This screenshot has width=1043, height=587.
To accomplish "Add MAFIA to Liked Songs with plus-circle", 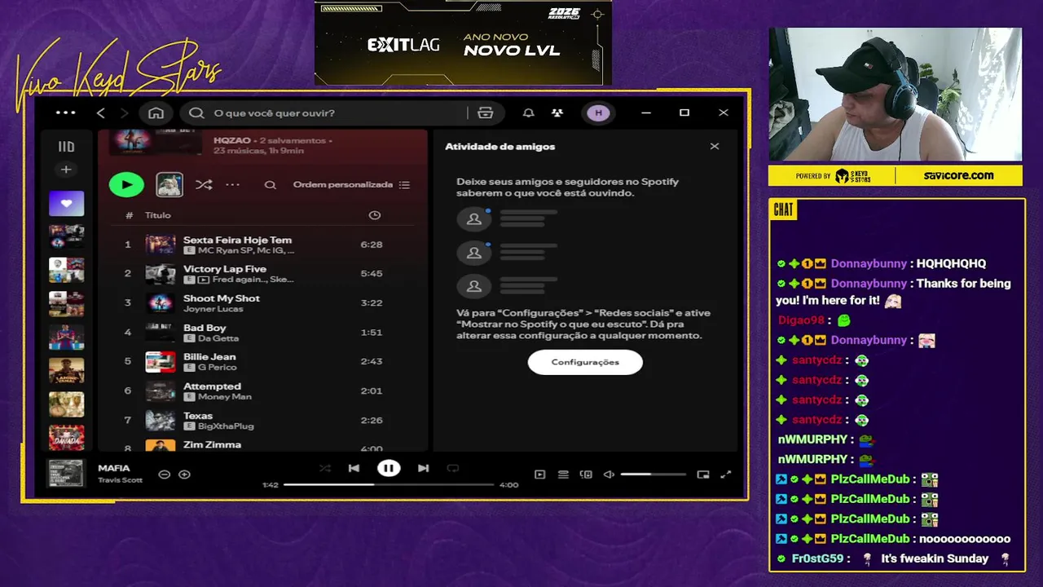I will [184, 474].
